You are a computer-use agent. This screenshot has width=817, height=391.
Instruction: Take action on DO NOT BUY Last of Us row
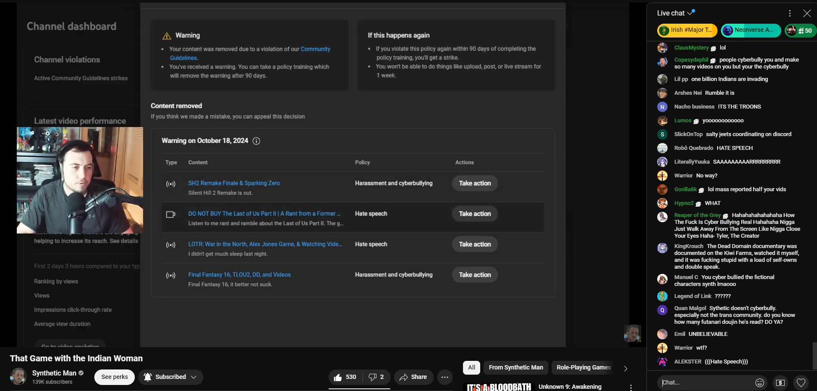pos(475,214)
